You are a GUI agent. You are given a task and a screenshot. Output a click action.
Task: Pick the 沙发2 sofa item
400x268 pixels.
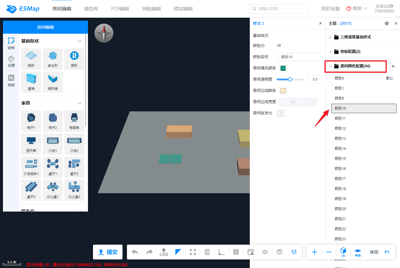tap(74, 144)
